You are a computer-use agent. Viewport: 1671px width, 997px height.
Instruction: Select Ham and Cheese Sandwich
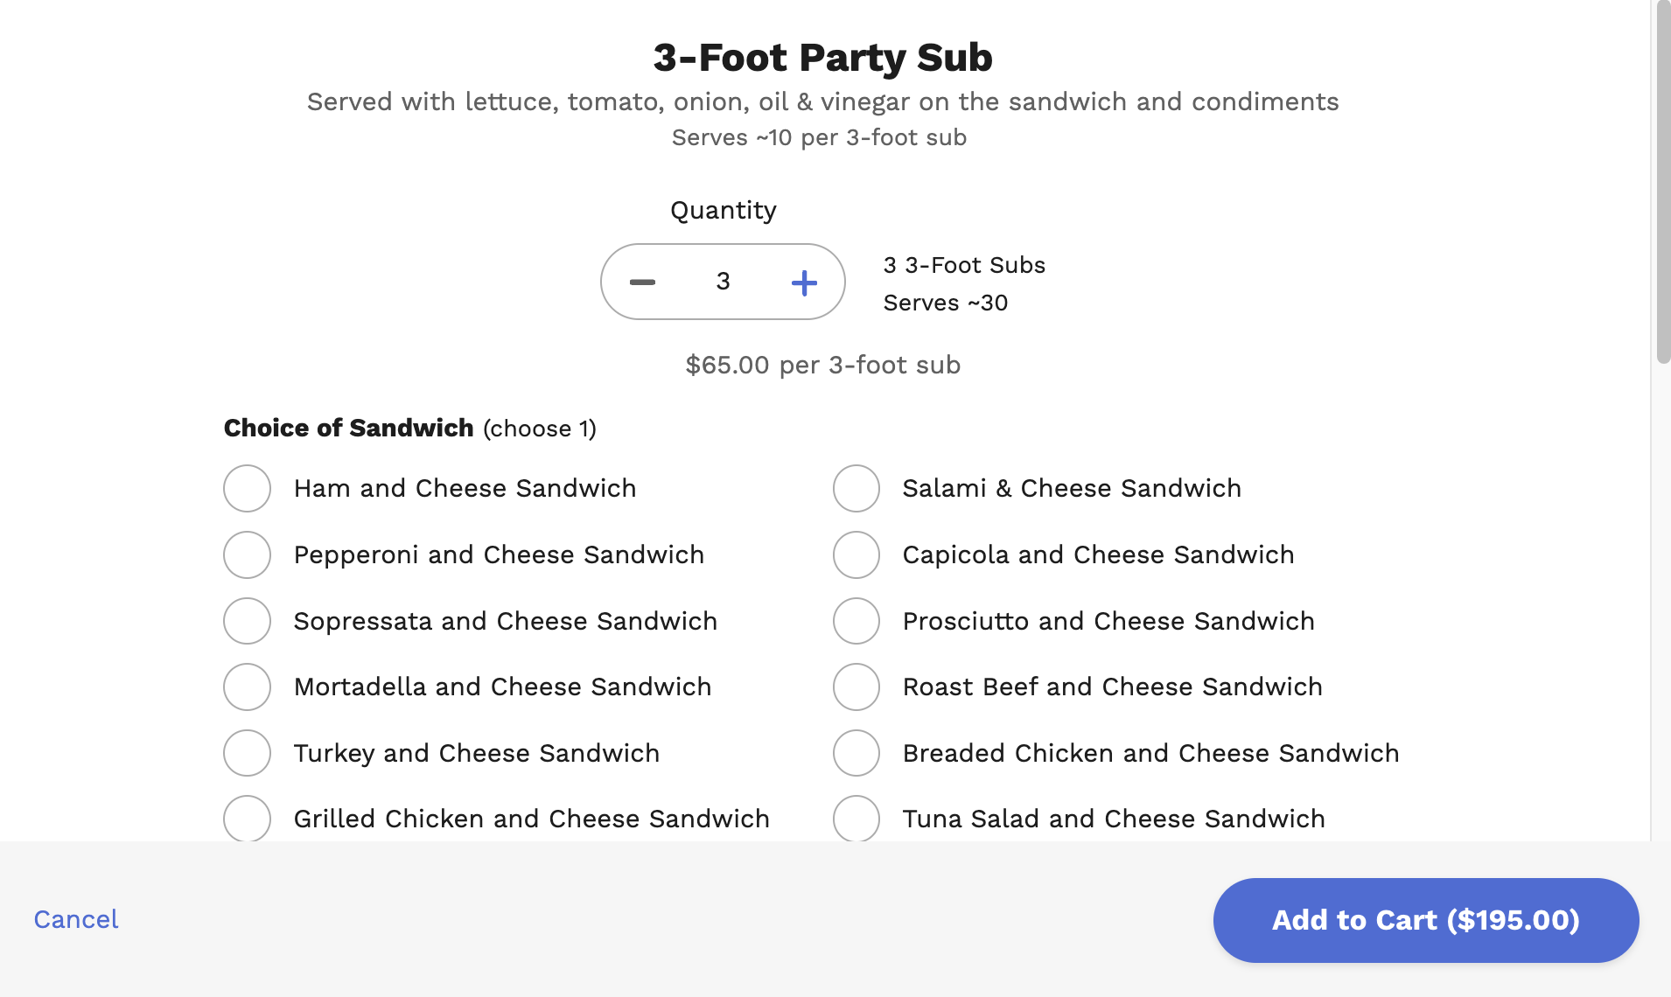(x=247, y=488)
